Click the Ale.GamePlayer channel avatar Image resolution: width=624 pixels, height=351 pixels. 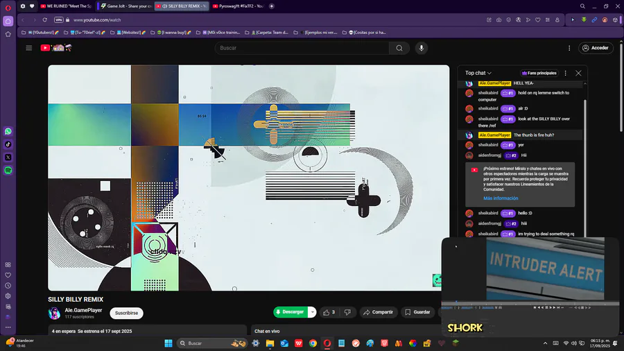pyautogui.click(x=54, y=313)
